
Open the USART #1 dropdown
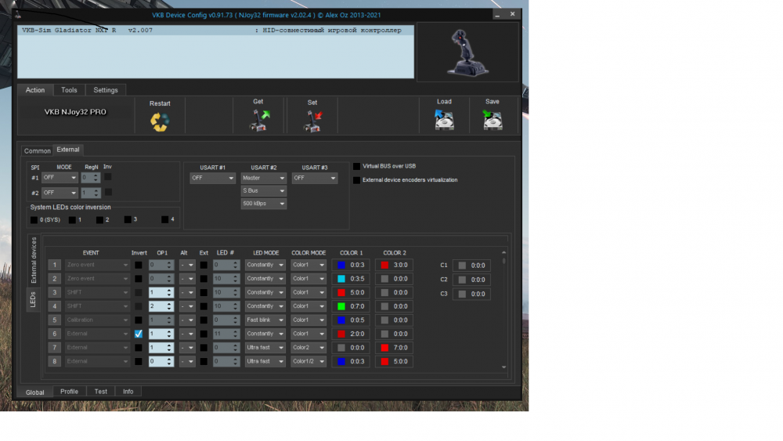point(212,179)
